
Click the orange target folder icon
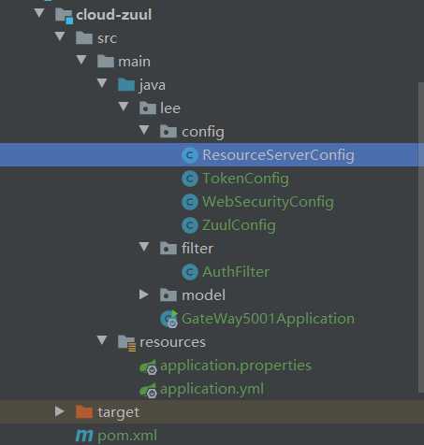[84, 412]
